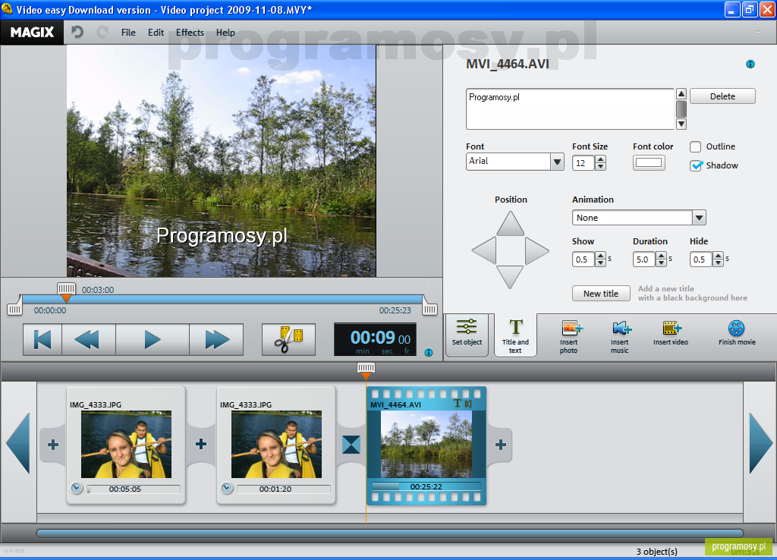The image size is (777, 560).
Task: Click the undo arrow icon
Action: point(77,32)
